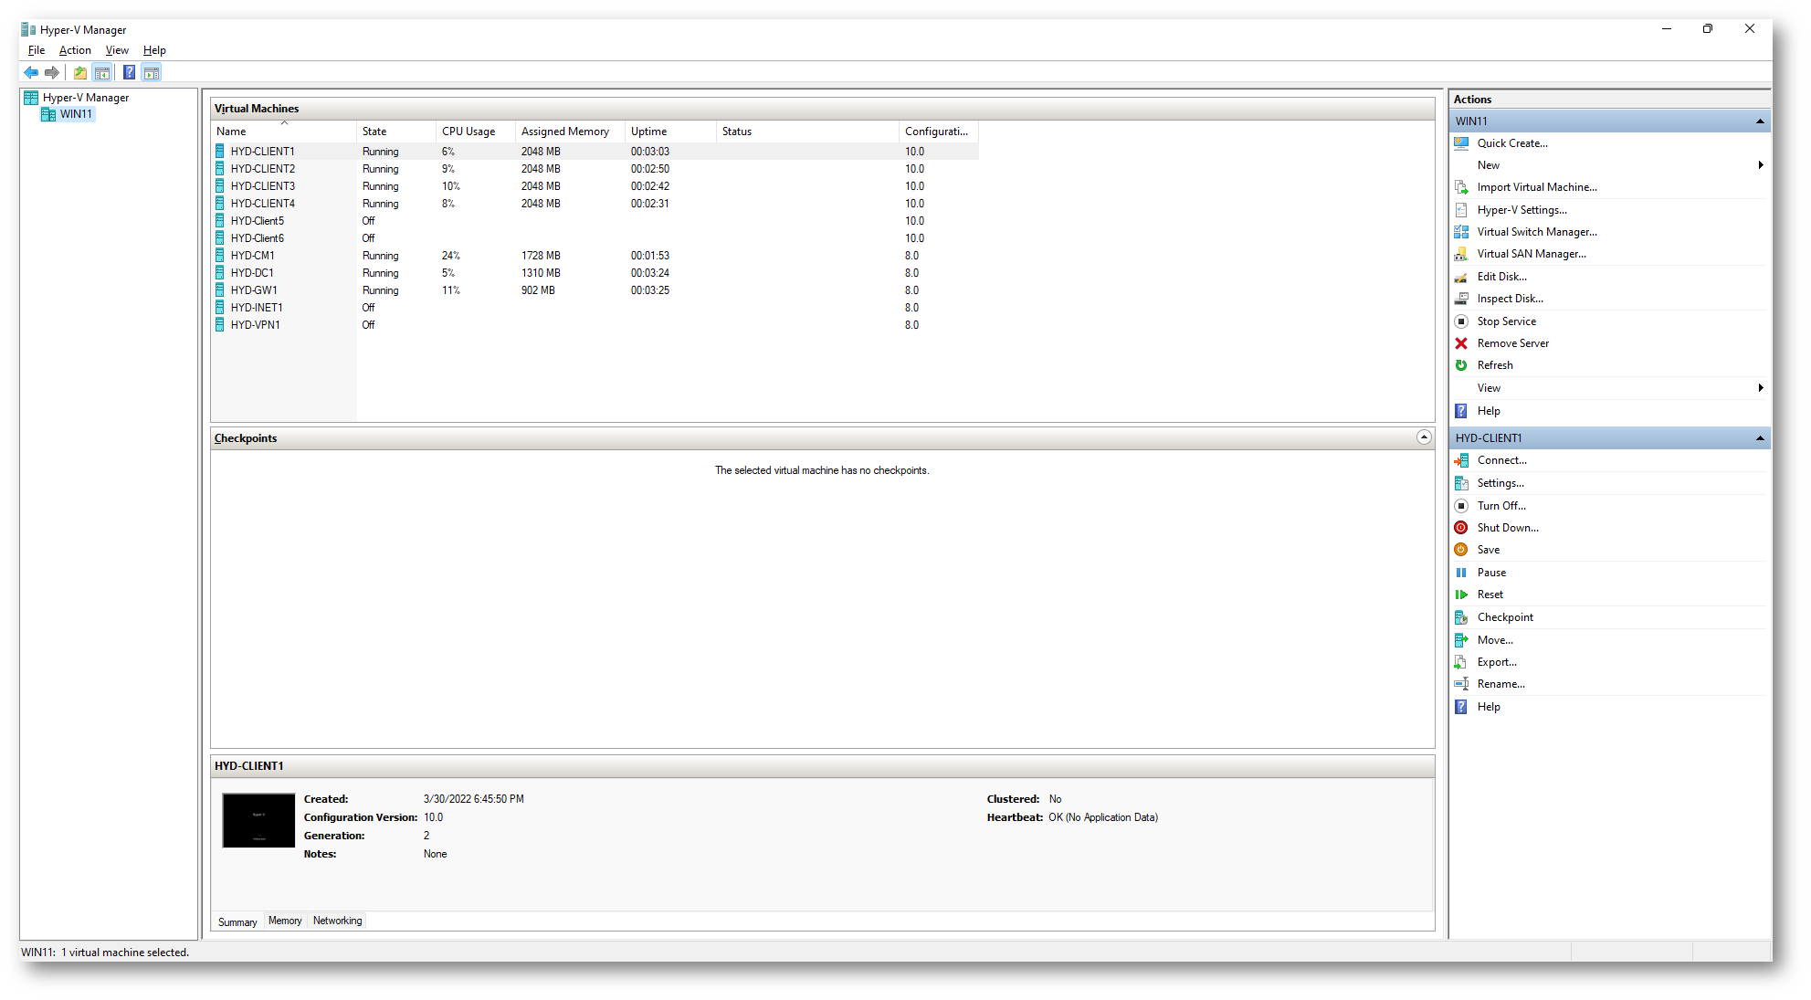This screenshot has width=1811, height=1000.
Task: Sort by the Name column header
Action: click(283, 132)
